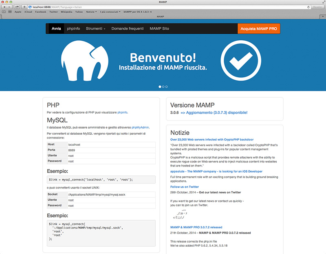Open the Reading List book icon
The height and width of the screenshot is (254, 326).
(4, 12)
